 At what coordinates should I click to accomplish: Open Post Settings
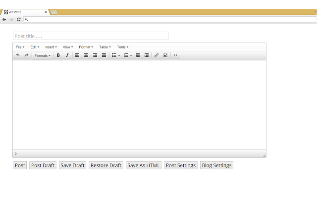pos(181,165)
